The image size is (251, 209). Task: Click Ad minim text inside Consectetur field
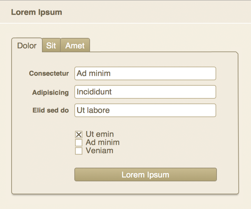(94, 73)
